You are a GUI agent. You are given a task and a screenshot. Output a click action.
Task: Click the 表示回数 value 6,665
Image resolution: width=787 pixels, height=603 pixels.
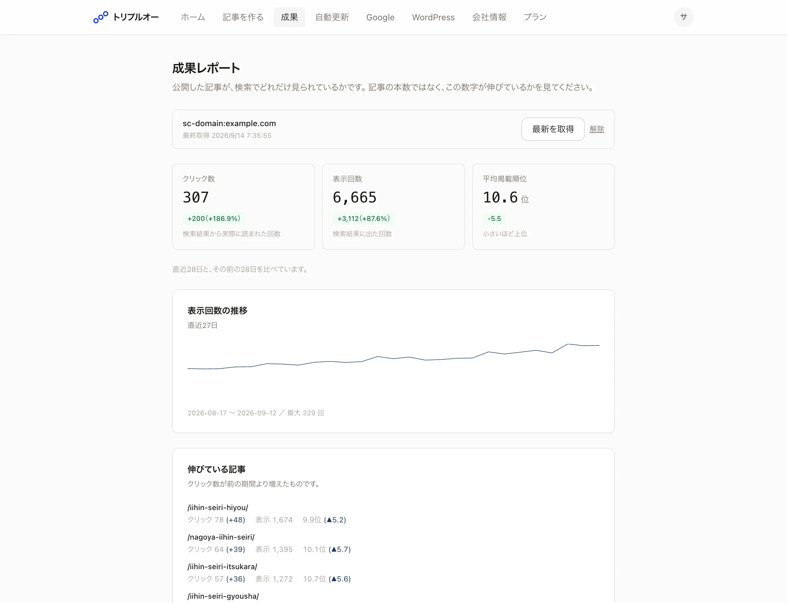pos(354,198)
